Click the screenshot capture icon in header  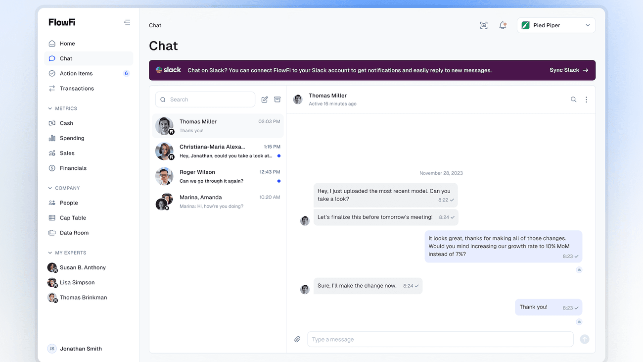click(x=484, y=25)
